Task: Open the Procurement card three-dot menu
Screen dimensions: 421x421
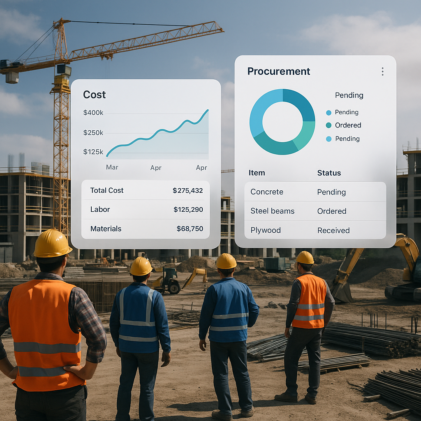Action: pyautogui.click(x=383, y=72)
